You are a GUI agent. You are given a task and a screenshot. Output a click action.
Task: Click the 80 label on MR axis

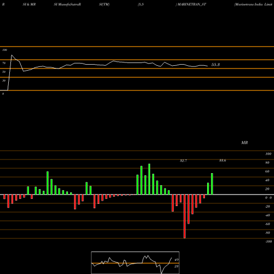point(267,163)
